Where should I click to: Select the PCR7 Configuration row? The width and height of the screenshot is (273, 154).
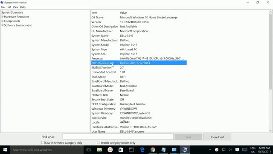pyautogui.click(x=139, y=104)
